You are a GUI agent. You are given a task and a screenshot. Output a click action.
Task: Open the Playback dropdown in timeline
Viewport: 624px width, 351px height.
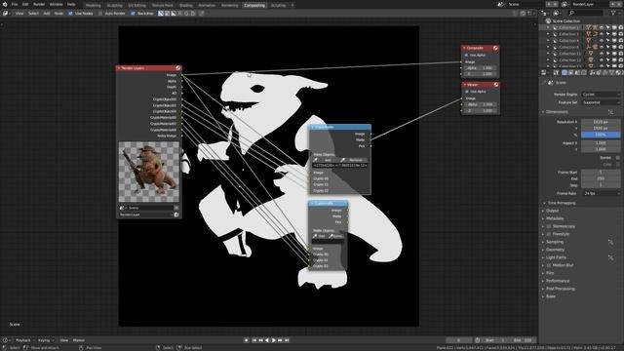tap(24, 340)
